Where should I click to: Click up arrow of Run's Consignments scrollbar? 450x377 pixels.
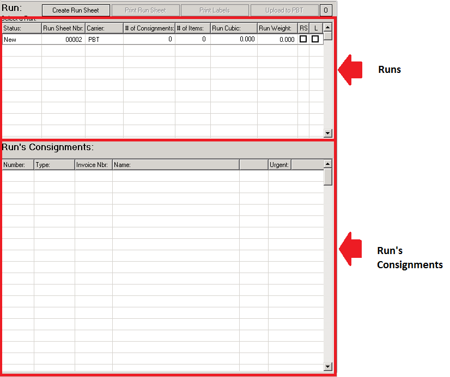tap(328, 164)
